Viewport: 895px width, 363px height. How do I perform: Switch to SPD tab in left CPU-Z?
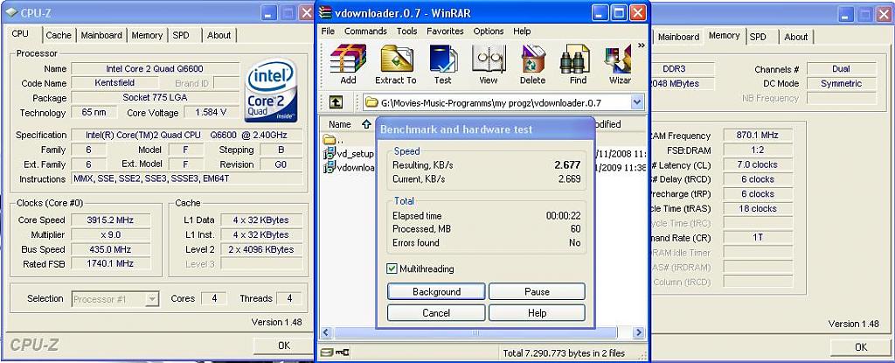tap(181, 35)
